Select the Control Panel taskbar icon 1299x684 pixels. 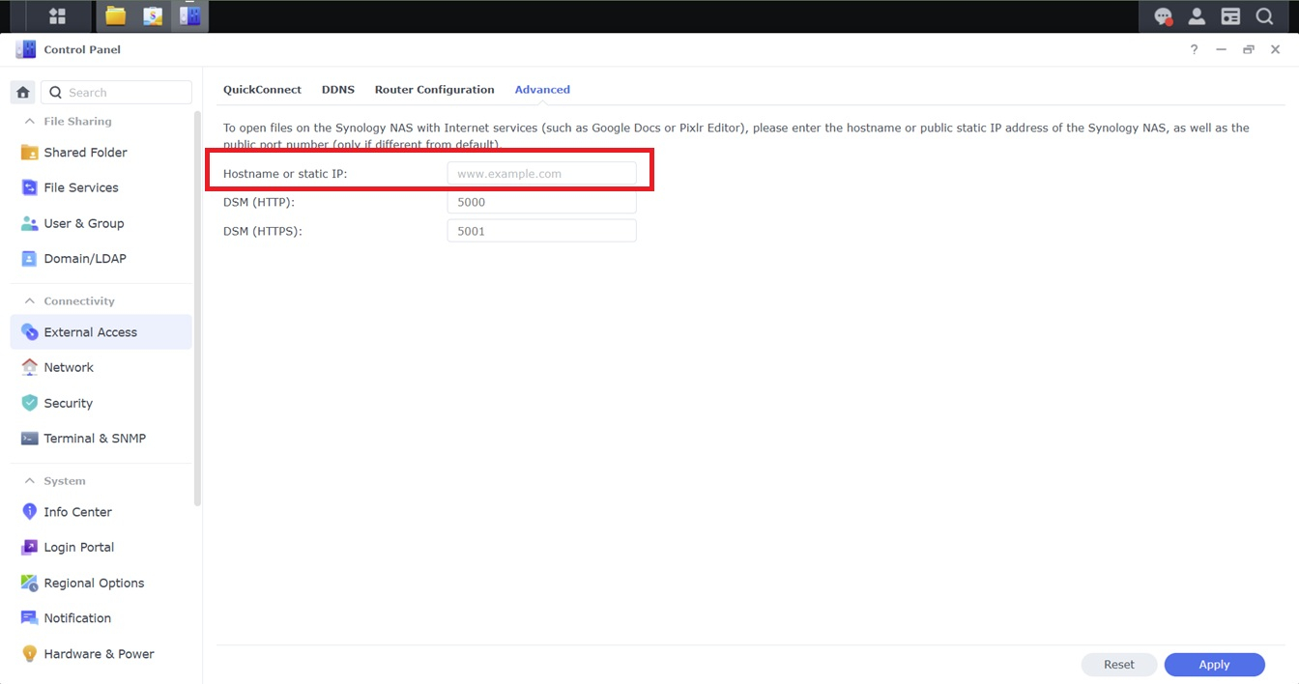click(x=189, y=15)
